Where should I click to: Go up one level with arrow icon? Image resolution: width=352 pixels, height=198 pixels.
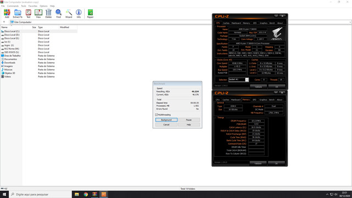[4, 22]
